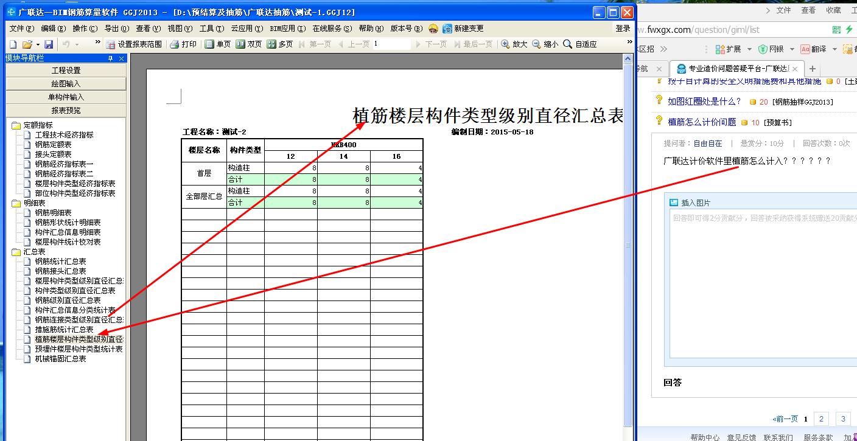Select 钢筋统计汇总表 report
The image size is (857, 441).
point(60,262)
